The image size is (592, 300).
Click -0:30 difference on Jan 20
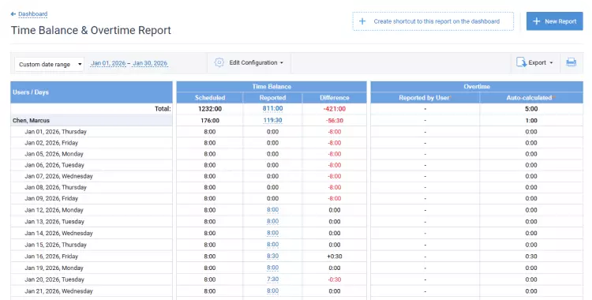coord(335,279)
